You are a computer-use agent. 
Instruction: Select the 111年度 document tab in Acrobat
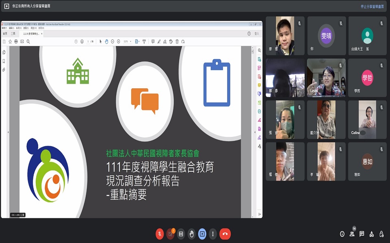[x=31, y=34]
